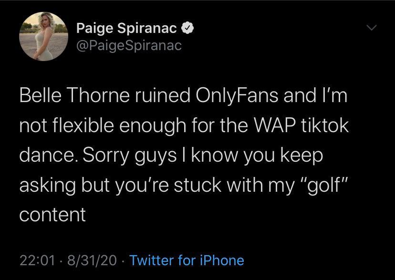Screen dimensions: 395x280
Task: Open the tweet options chevron menu
Action: pos(372,30)
